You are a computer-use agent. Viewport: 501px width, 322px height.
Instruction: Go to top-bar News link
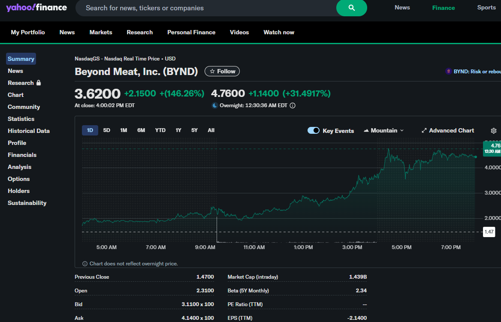tap(402, 8)
